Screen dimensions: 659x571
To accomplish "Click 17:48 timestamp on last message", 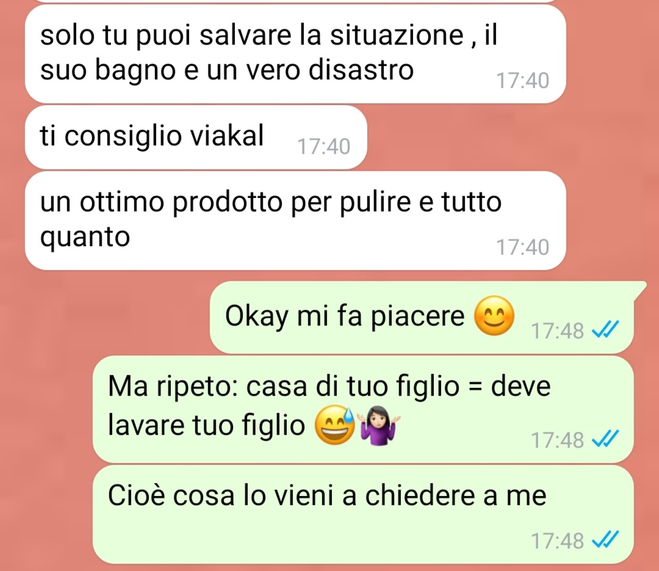I will [x=557, y=540].
